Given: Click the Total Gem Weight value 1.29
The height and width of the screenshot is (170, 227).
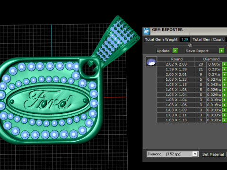Looking at the screenshot, I should [x=184, y=40].
